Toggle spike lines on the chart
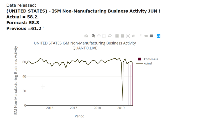 click(x=140, y=36)
